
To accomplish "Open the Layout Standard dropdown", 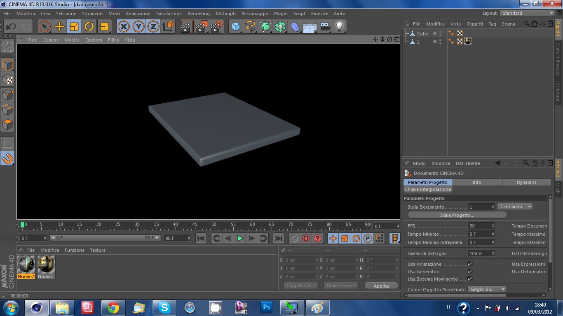I will [x=527, y=13].
